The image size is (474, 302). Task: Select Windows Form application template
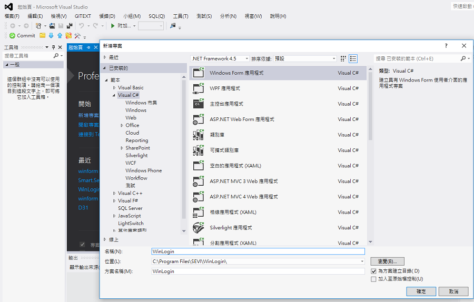[278, 73]
